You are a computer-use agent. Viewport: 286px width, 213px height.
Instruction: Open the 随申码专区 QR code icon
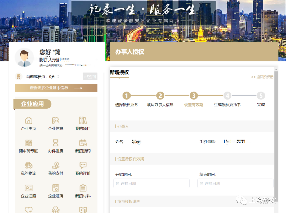(x=29, y=143)
